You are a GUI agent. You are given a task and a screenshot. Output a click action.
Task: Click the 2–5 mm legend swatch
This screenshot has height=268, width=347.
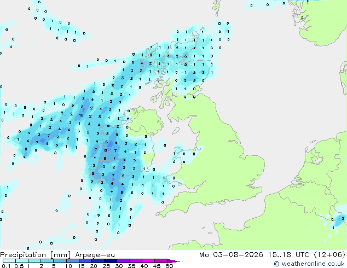pos(47,261)
